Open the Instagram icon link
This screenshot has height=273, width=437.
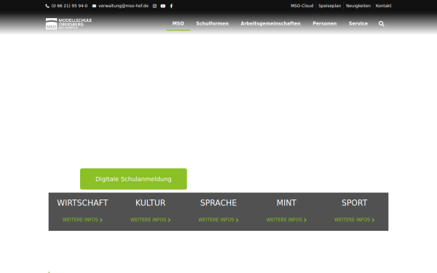point(154,6)
